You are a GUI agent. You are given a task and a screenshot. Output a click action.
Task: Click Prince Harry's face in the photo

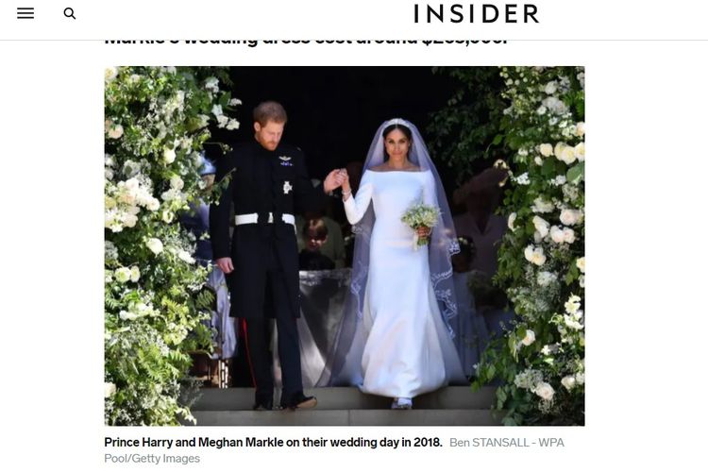coord(272,130)
